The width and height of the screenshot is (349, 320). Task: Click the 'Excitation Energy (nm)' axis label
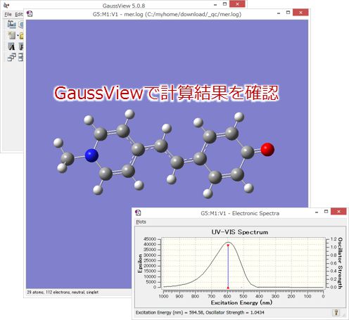[241, 302]
